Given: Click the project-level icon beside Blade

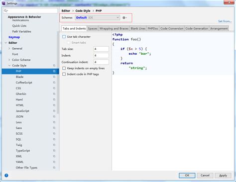Looking at the screenshot, I should [54, 77].
